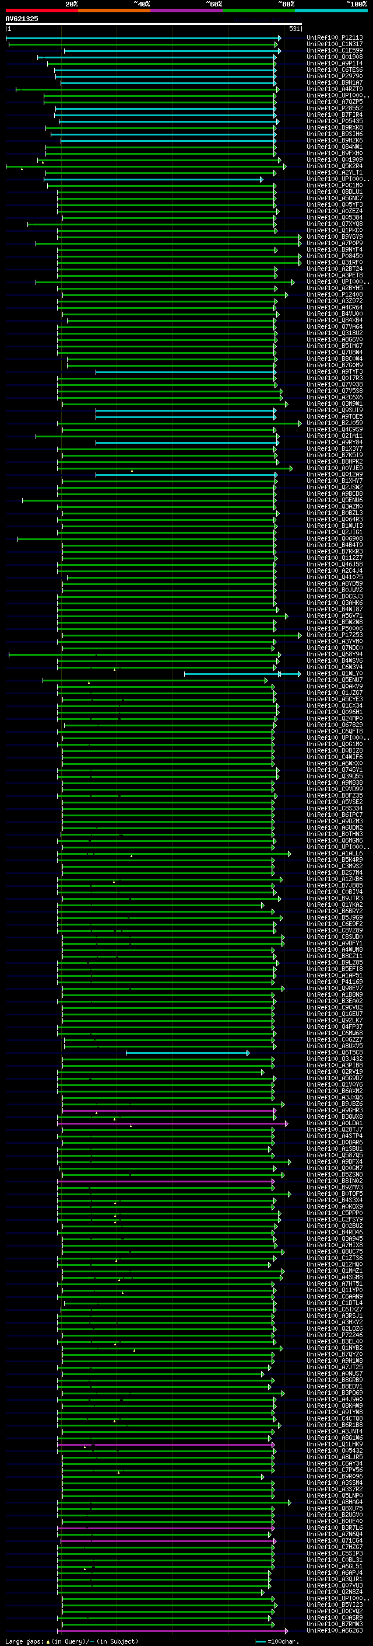
Task: Click the query sequence label AV621325
Action: 22,19
